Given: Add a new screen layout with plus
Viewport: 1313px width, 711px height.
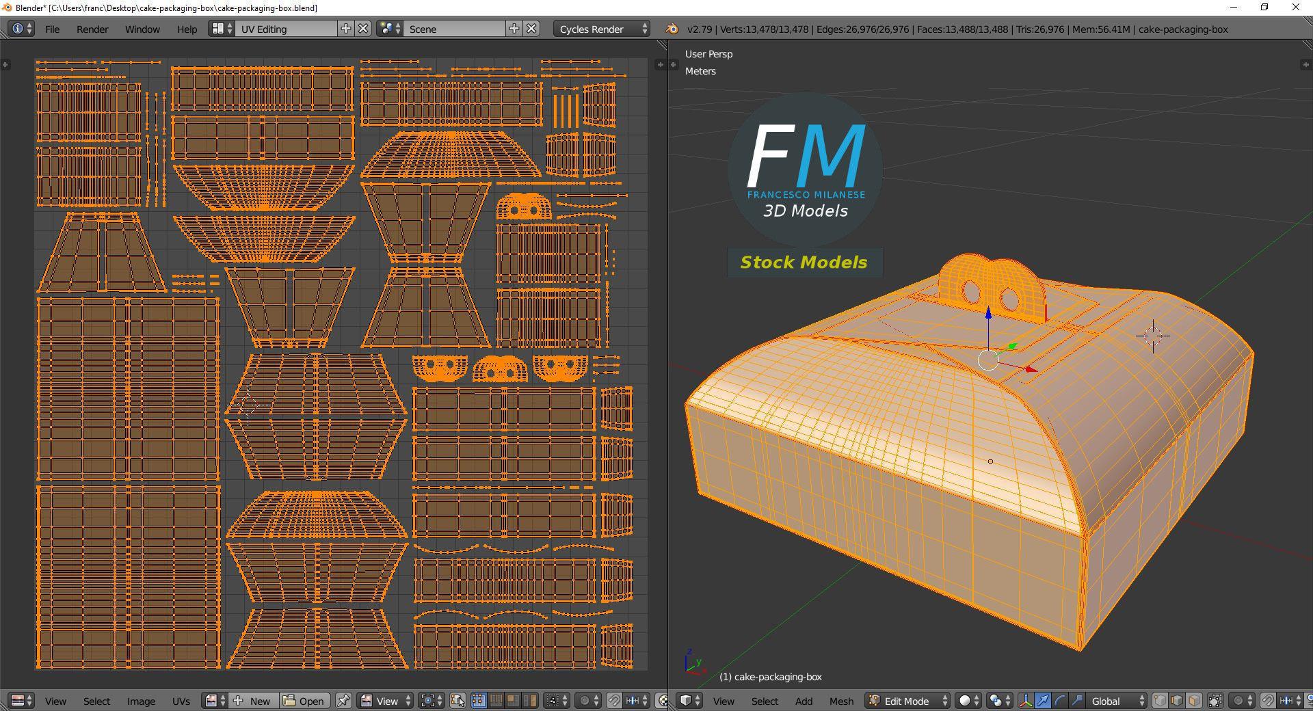Looking at the screenshot, I should pyautogui.click(x=346, y=29).
